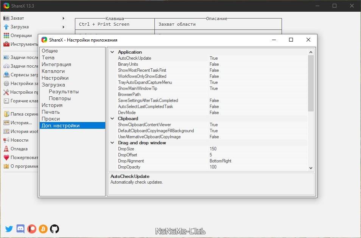Viewport: 361px width, 238px height.
Task: Open the История settings tab
Action: (x=73, y=105)
